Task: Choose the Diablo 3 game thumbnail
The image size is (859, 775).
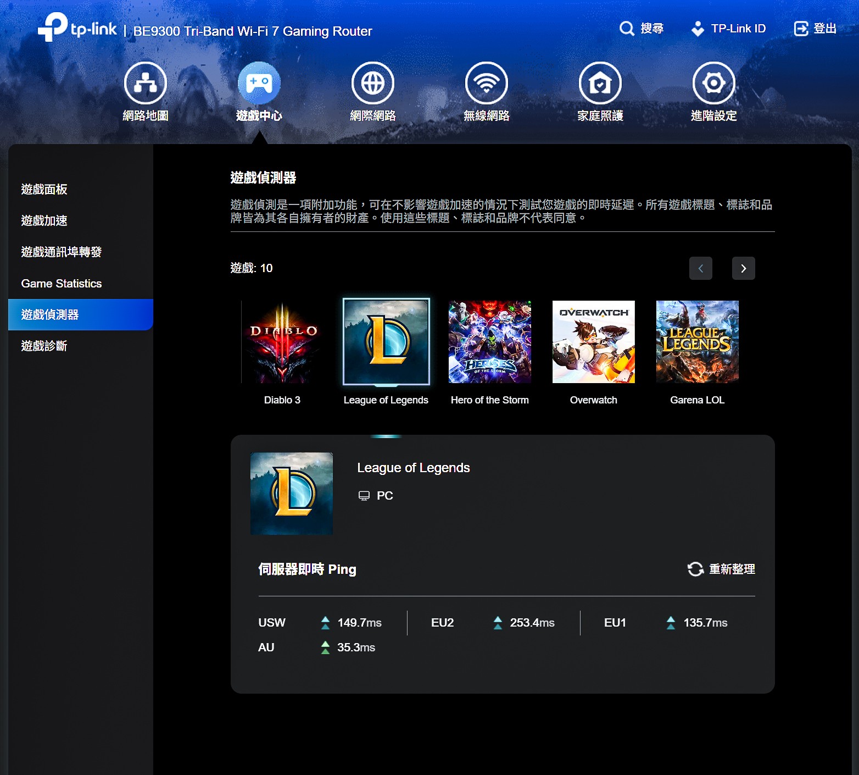Action: [282, 342]
